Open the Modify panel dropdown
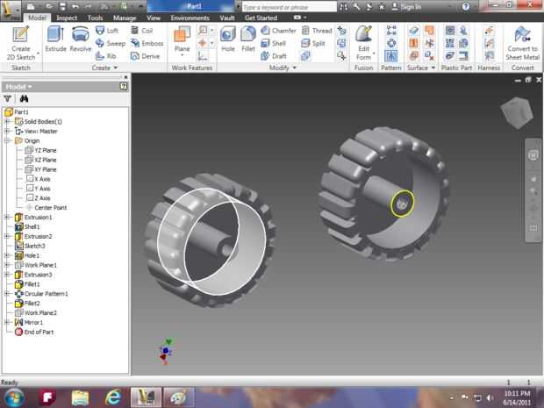Image resolution: width=544 pixels, height=408 pixels. (x=283, y=68)
